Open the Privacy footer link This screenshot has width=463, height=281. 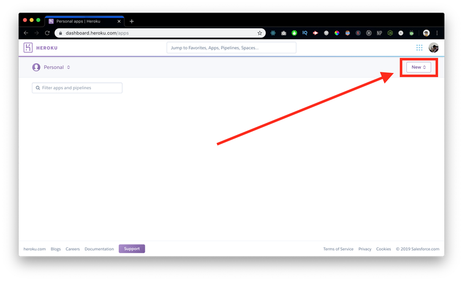point(365,249)
